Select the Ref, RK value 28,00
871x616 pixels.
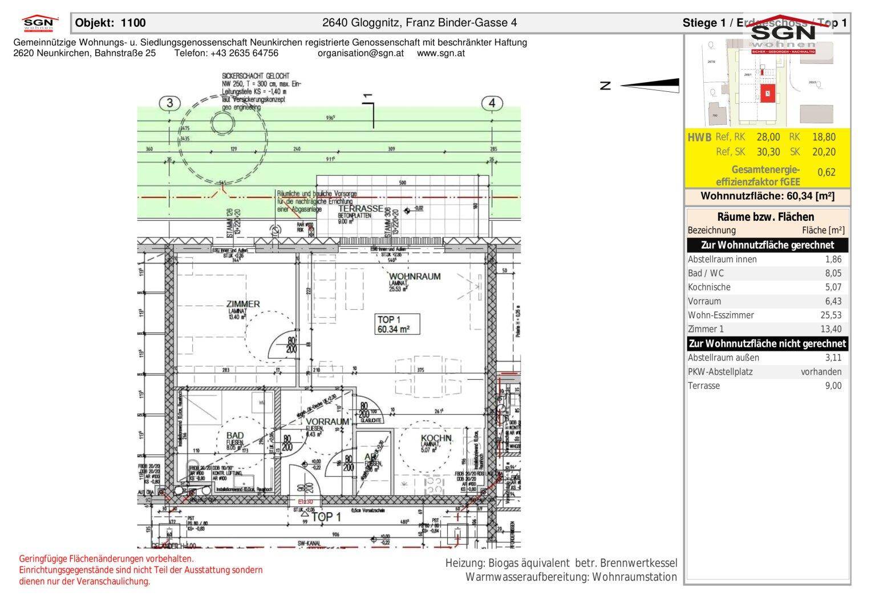click(768, 137)
